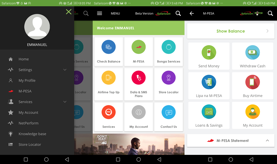Expand the Services submenu chevron
The height and width of the screenshot is (164, 277).
65,102
